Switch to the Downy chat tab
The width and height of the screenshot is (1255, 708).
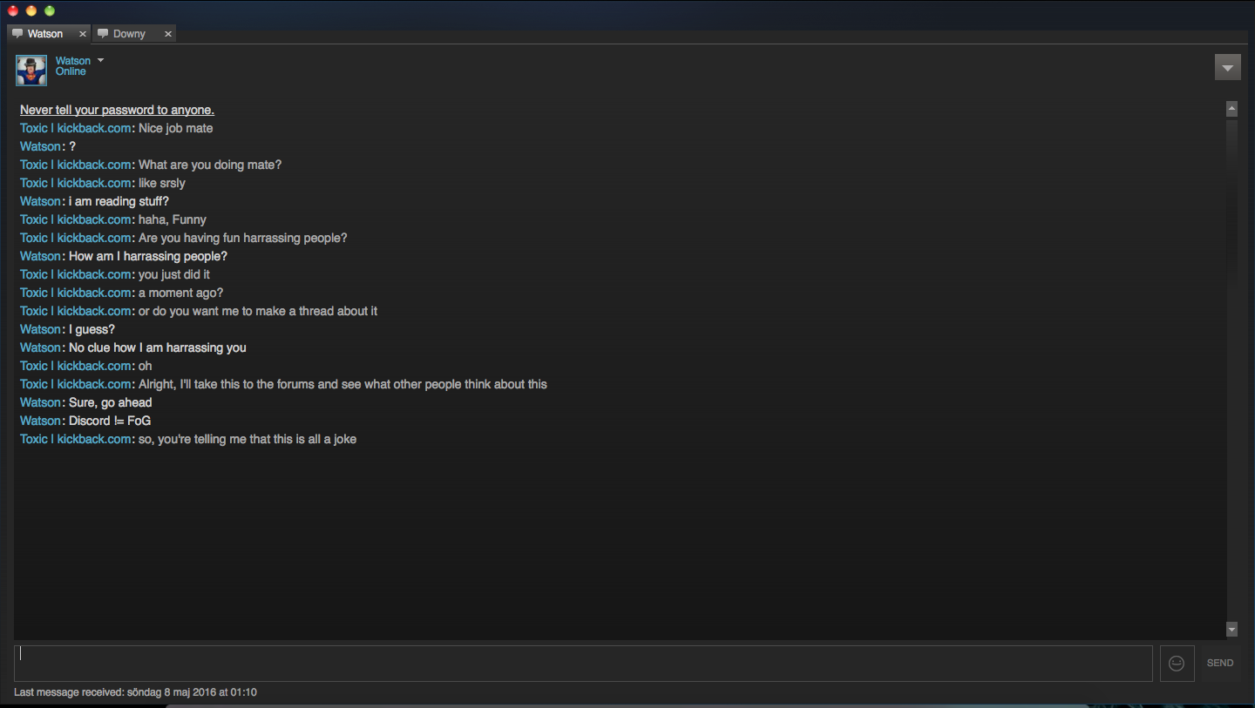(x=133, y=34)
